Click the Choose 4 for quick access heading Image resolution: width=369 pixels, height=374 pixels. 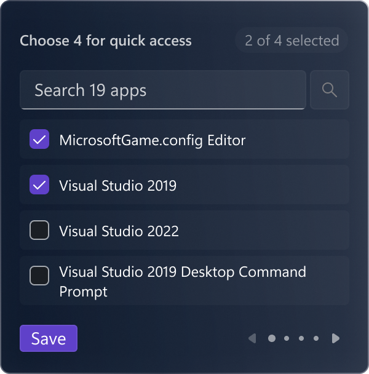(106, 41)
